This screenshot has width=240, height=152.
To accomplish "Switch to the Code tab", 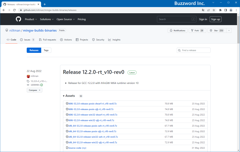I will 12,40.
